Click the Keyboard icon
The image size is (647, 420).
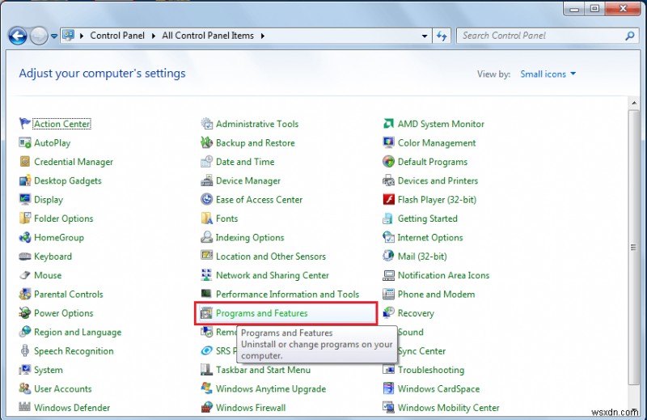point(25,257)
